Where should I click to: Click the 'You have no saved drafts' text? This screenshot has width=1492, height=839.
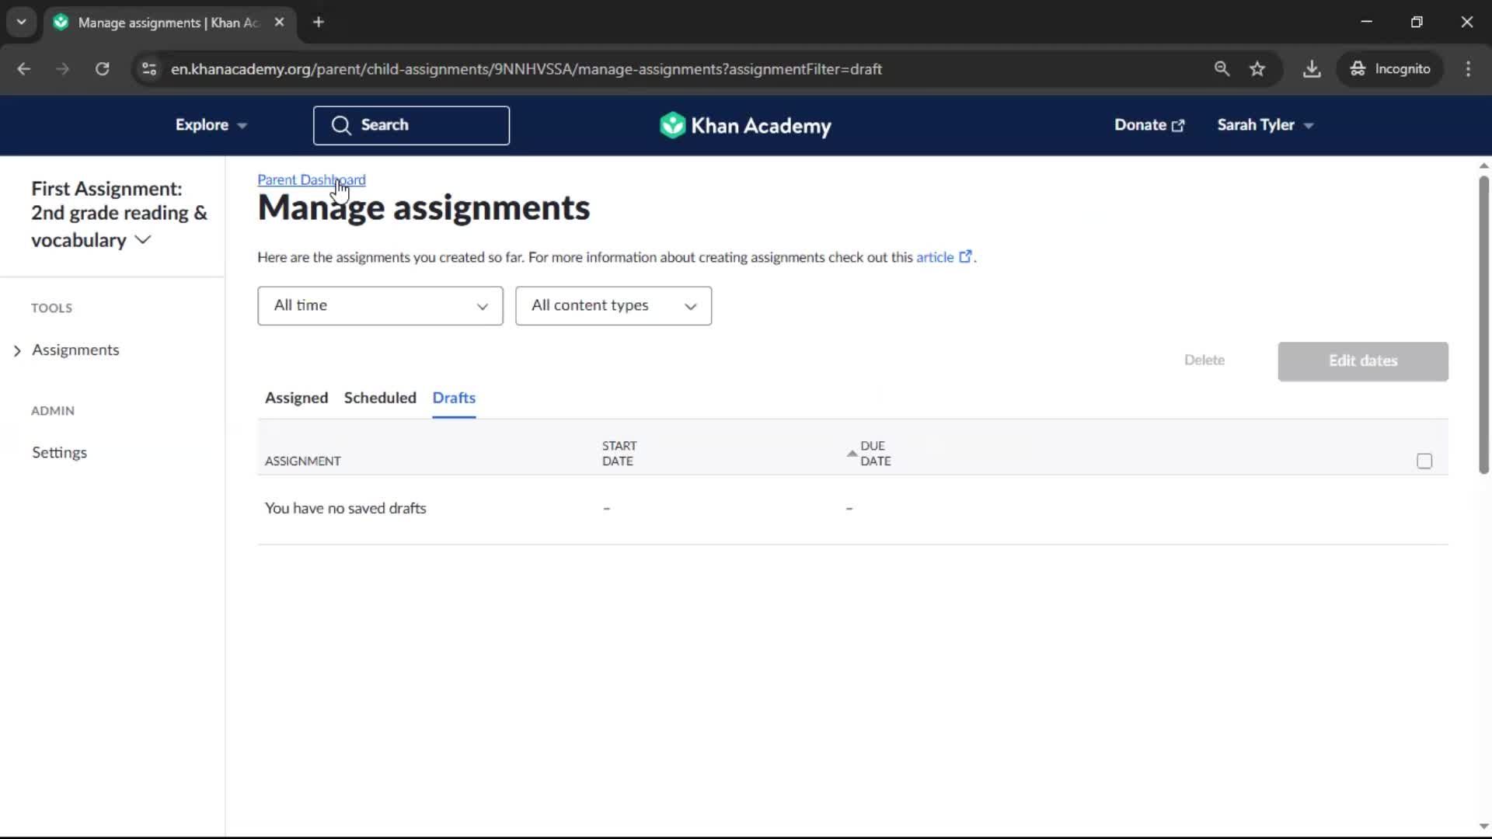pos(345,508)
